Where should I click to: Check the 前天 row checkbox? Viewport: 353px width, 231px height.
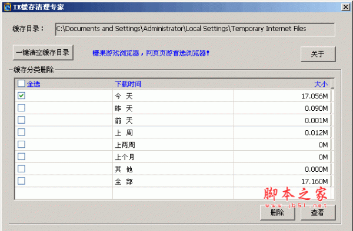[21, 120]
